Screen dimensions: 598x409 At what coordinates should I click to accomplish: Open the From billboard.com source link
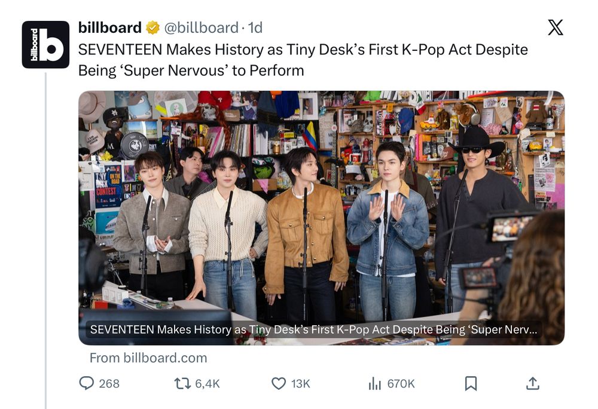tap(148, 358)
